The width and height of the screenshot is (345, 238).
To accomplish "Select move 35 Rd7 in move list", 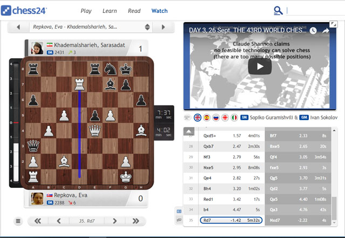I will click(x=231, y=220).
